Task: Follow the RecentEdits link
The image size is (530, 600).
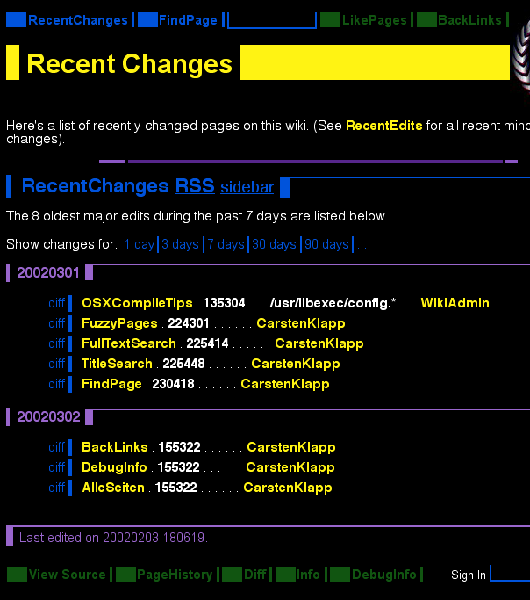Action: tap(383, 126)
